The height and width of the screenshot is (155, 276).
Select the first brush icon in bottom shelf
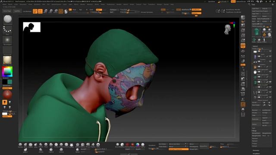pyautogui.click(x=20, y=145)
